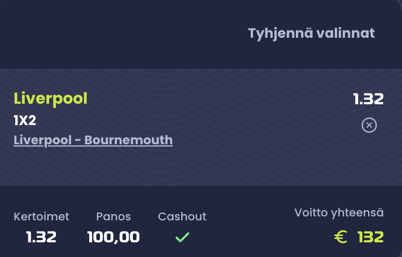The height and width of the screenshot is (257, 402).
Task: Click the Panos stake label
Action: (113, 216)
